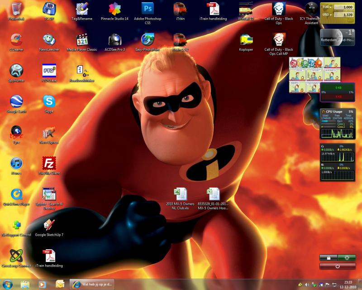This screenshot has height=290, width=362.
Task: Lock the computer with the padlock button
Action: (x=329, y=258)
